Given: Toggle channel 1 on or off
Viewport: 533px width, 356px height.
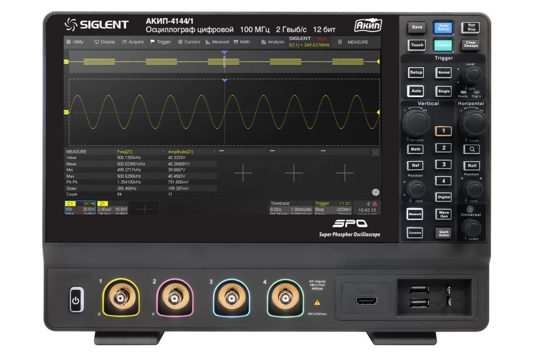Looking at the screenshot, I should click(x=443, y=131).
